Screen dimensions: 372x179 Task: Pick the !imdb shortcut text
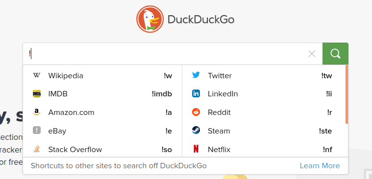click(x=162, y=94)
